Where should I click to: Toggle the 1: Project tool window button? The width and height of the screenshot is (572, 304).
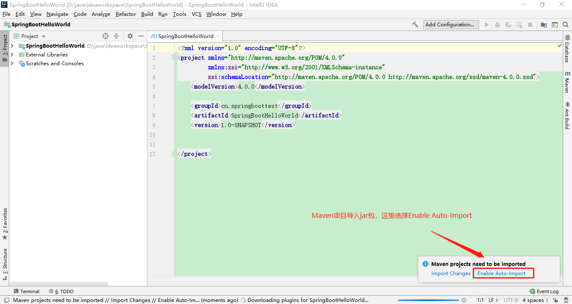pyautogui.click(x=5, y=48)
